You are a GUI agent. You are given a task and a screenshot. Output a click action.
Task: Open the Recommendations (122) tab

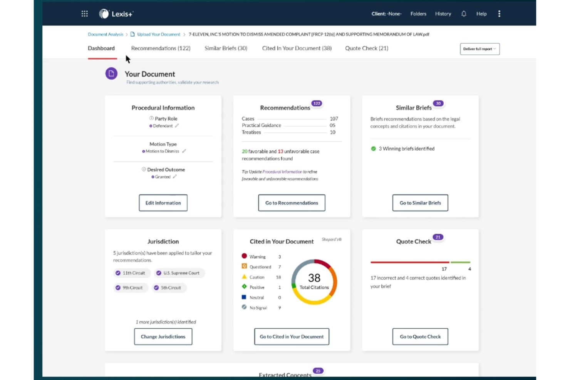tap(161, 48)
